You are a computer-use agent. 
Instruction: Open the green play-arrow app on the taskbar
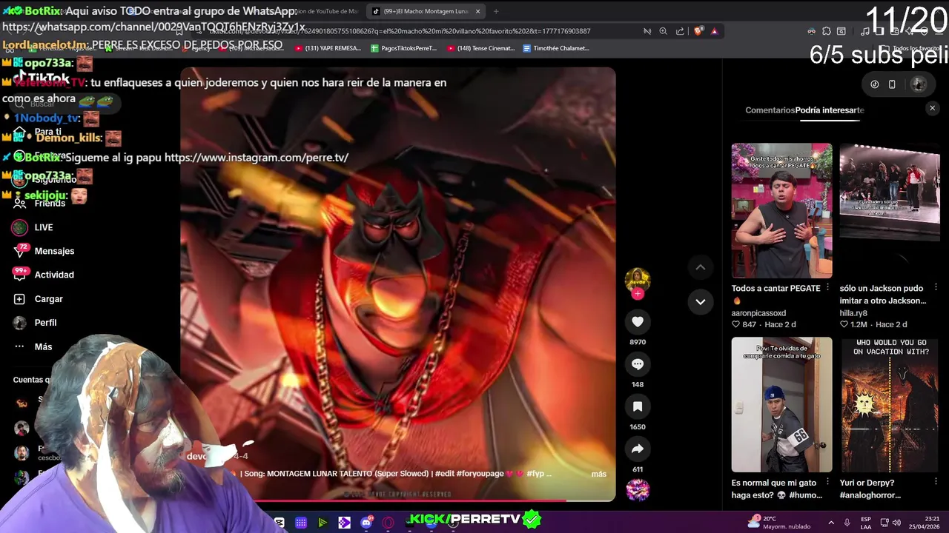(x=323, y=523)
